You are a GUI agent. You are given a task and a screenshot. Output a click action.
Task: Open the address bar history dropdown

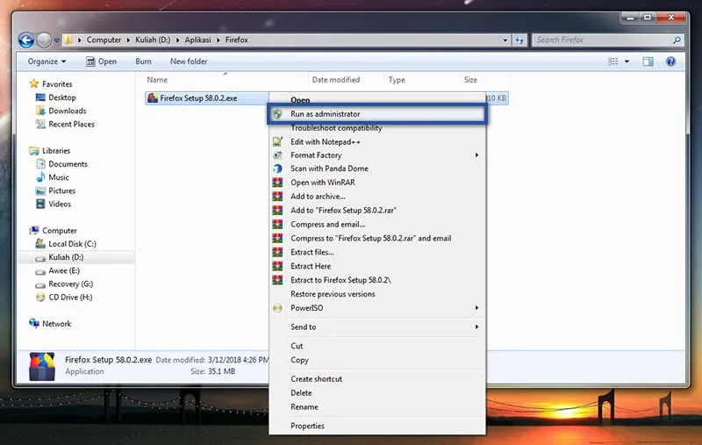click(505, 39)
